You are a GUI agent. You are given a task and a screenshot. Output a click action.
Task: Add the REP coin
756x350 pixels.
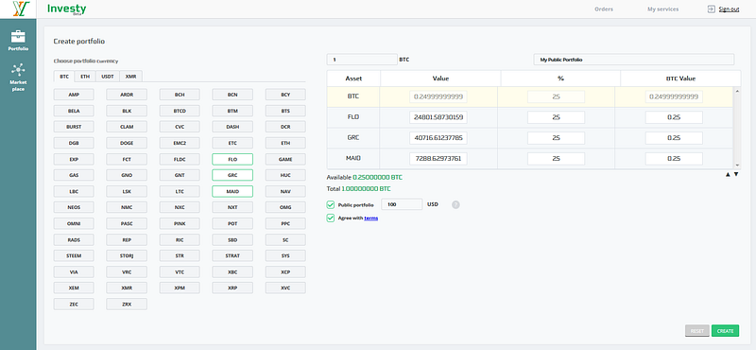point(127,239)
